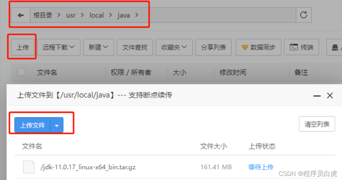This screenshot has width=342, height=180.
Task: Open 文件查找 file search
Action: [x=135, y=47]
